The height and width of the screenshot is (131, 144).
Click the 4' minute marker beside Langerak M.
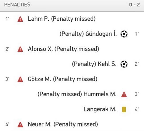coord(137,109)
